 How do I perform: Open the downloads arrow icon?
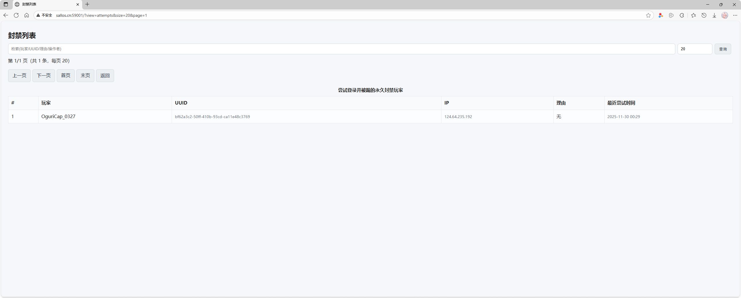(x=714, y=15)
